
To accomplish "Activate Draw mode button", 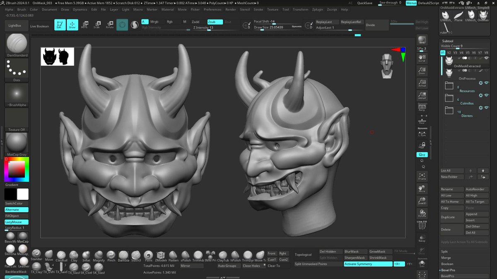I will pos(72,25).
